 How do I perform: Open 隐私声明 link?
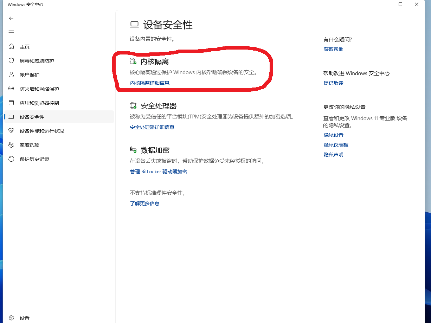tap(334, 155)
